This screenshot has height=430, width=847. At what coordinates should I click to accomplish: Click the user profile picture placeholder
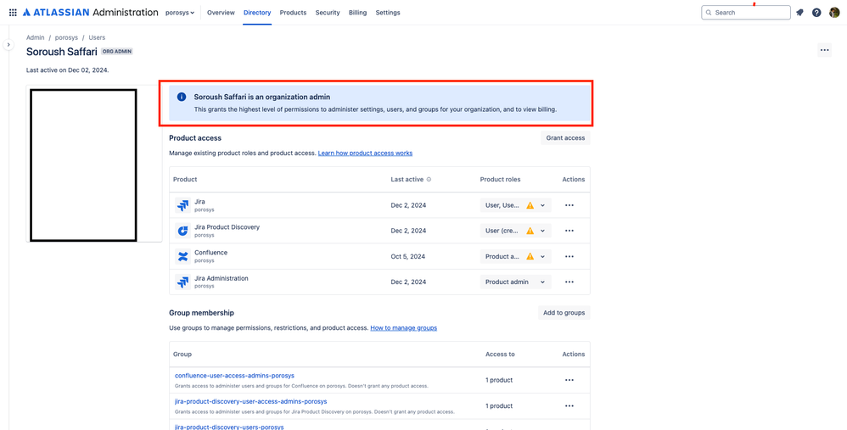pyautogui.click(x=83, y=165)
